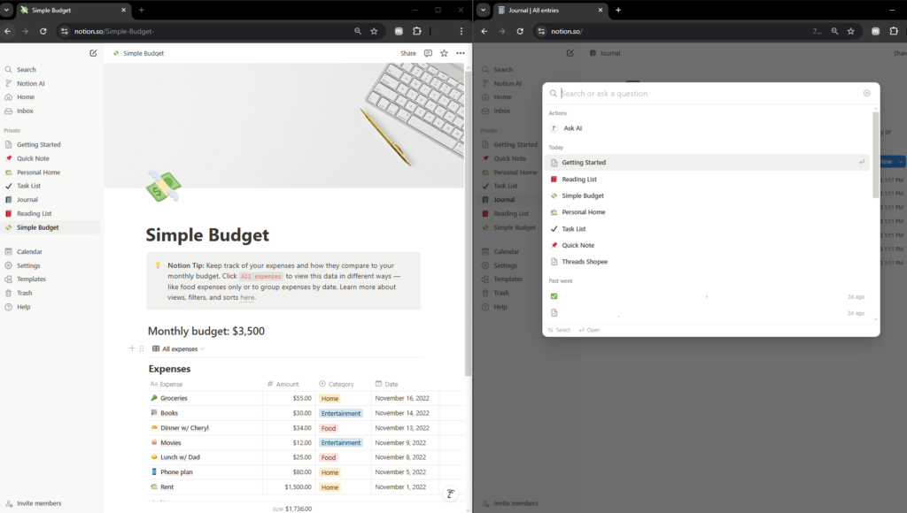Image resolution: width=907 pixels, height=513 pixels.
Task: Click the filter icon in the search field
Action: click(x=866, y=93)
